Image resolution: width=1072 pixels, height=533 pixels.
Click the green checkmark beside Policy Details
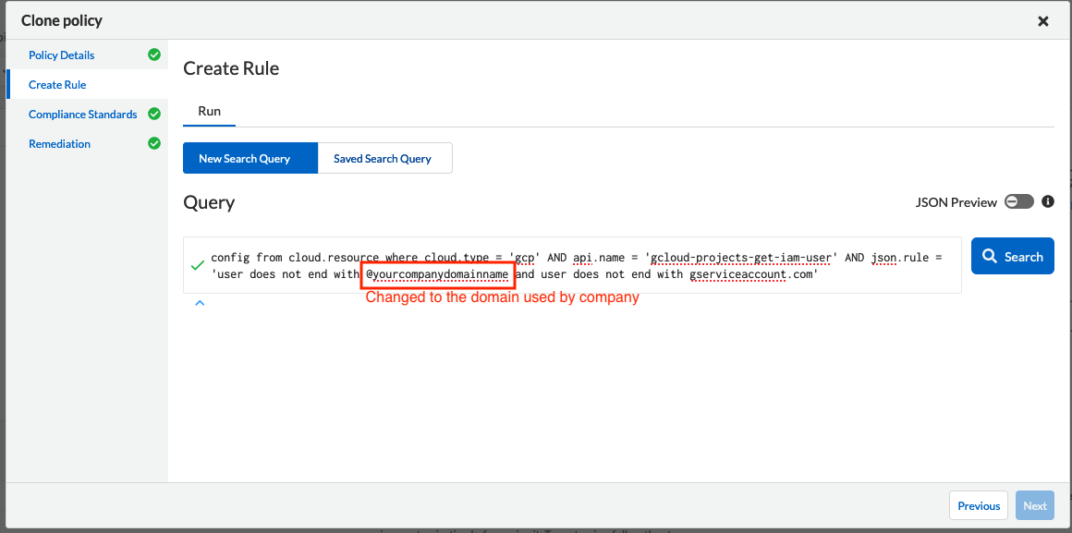[154, 55]
